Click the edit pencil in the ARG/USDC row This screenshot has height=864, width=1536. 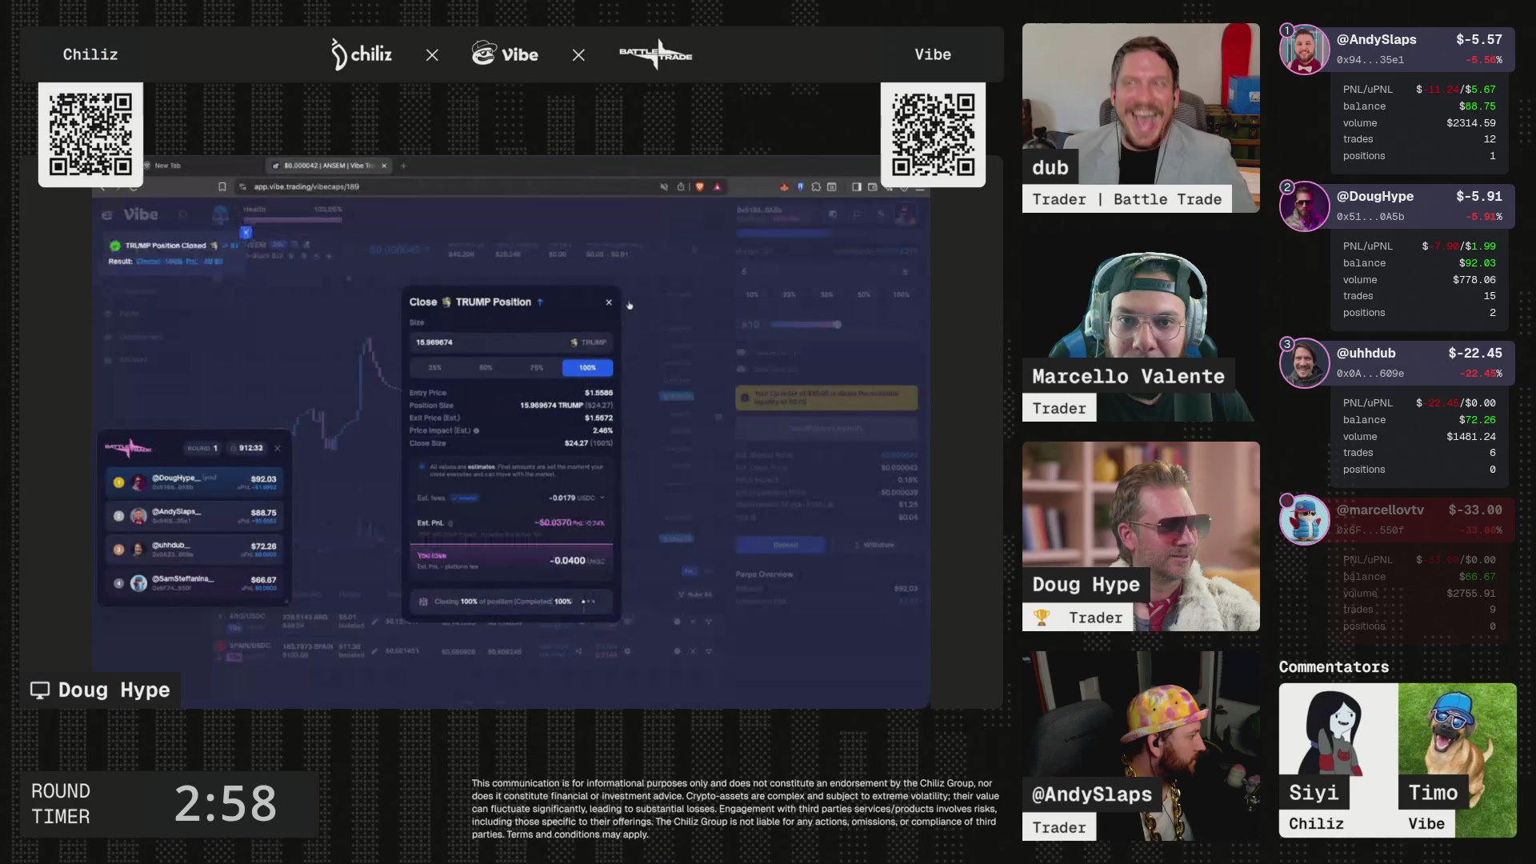374,621
